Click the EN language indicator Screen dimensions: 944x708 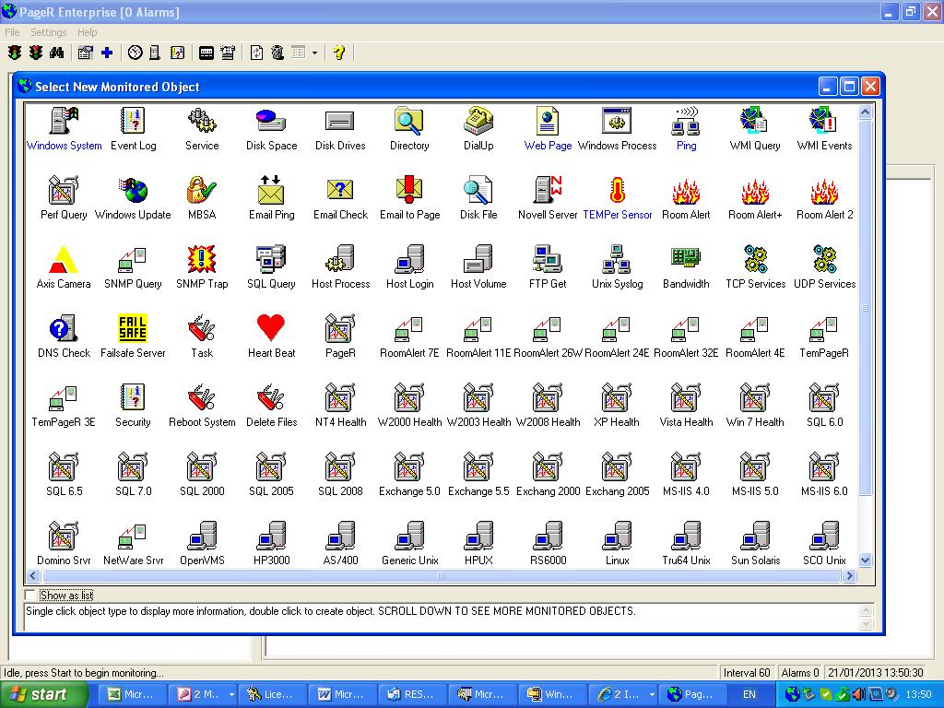(749, 694)
